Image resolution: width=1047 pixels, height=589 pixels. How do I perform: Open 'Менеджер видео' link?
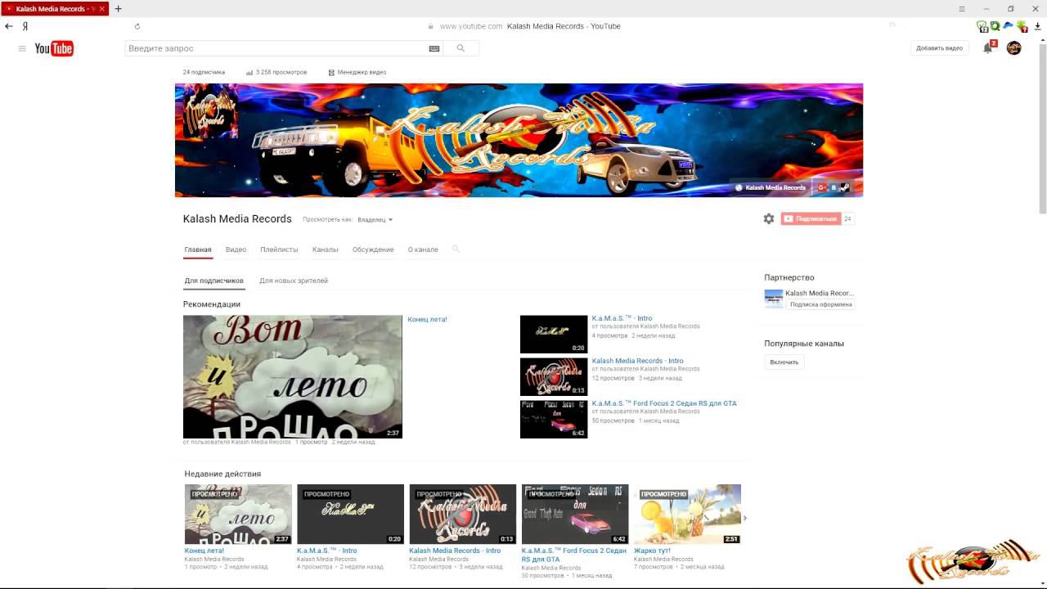coord(357,72)
